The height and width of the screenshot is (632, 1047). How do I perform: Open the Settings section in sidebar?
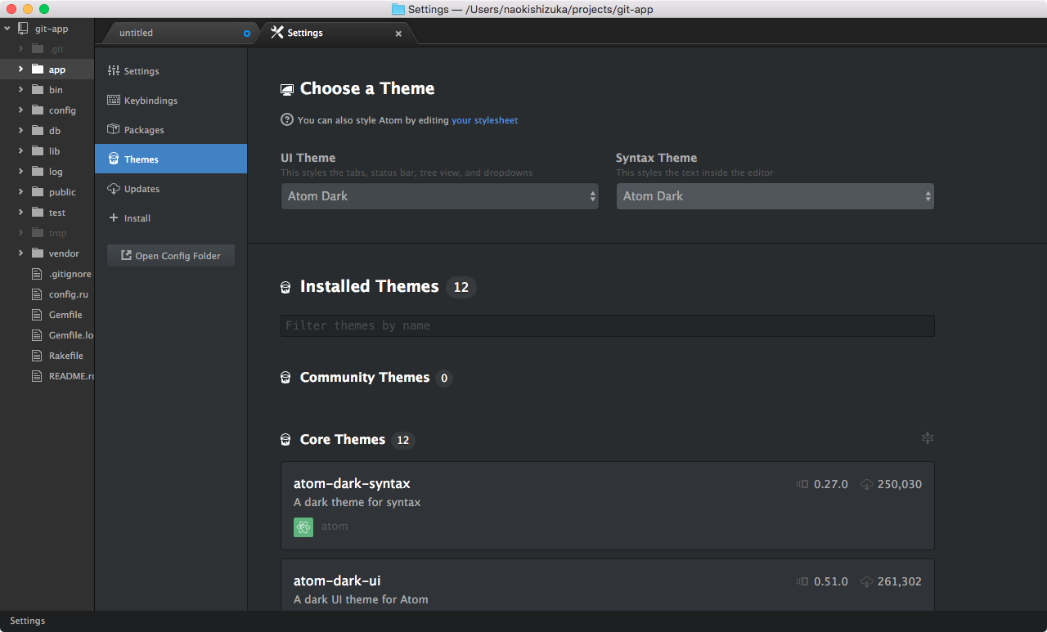click(x=170, y=71)
